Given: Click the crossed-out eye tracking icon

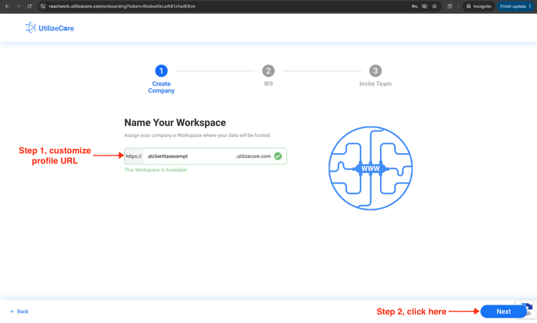Looking at the screenshot, I should pos(424,6).
